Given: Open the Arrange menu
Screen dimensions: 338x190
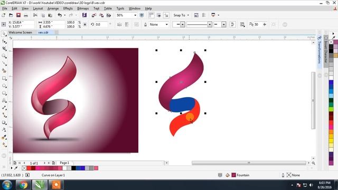Looking at the screenshot, I should click(53, 8).
